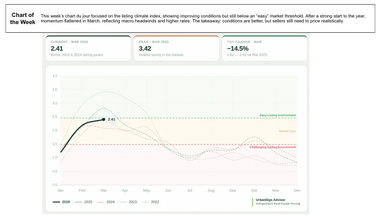Click the Jan x-axis label
Viewport: 381px width, 219px height.
60,190
